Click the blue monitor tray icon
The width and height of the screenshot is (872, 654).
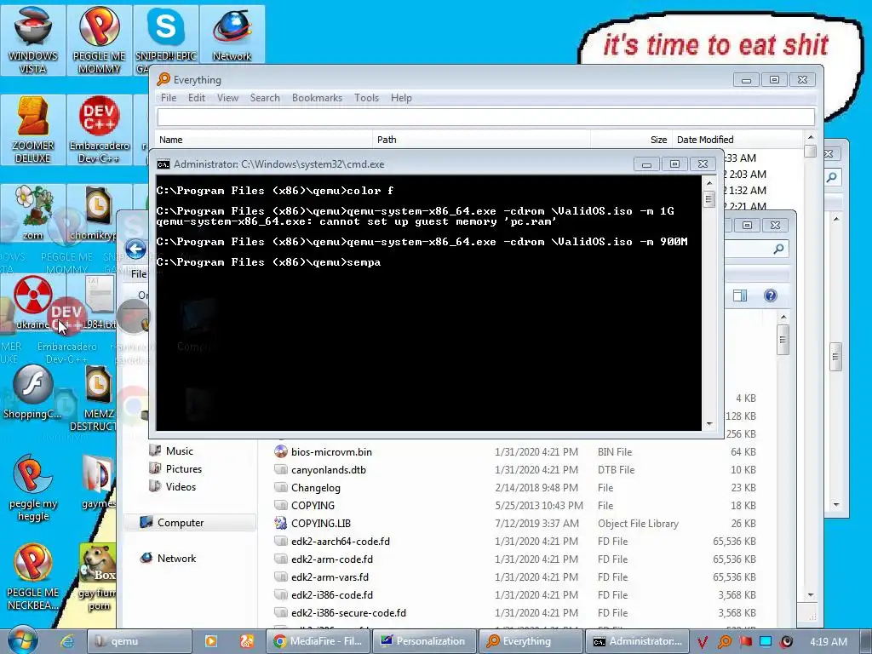[766, 642]
